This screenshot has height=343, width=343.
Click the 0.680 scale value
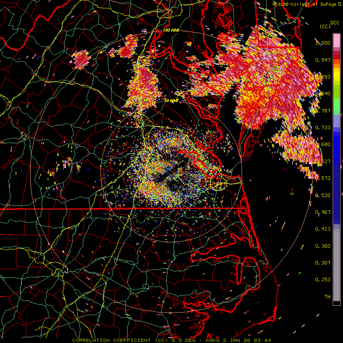323,144
